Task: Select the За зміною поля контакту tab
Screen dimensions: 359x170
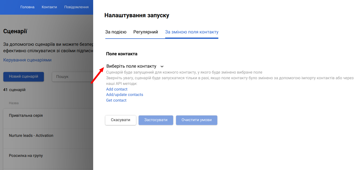Action: pos(192,32)
